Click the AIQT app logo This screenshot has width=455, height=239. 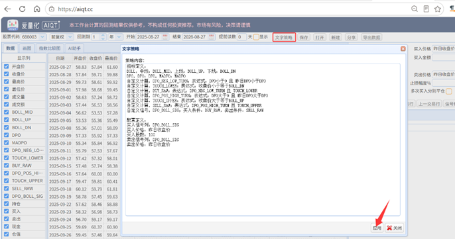tap(13, 25)
